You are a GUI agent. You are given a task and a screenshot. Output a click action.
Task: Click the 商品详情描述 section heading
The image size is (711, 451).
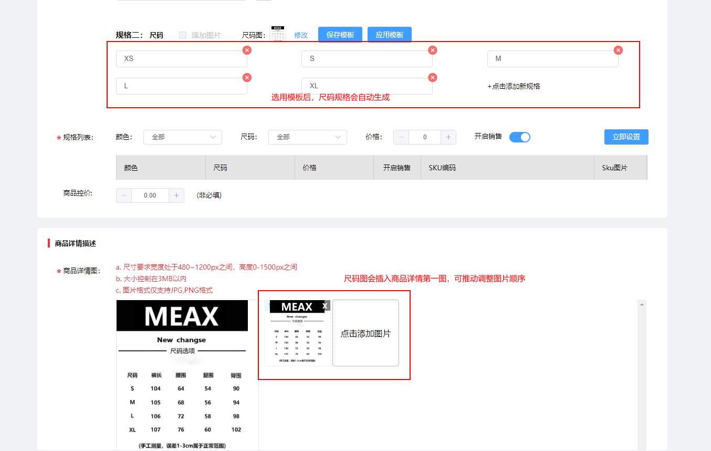75,243
